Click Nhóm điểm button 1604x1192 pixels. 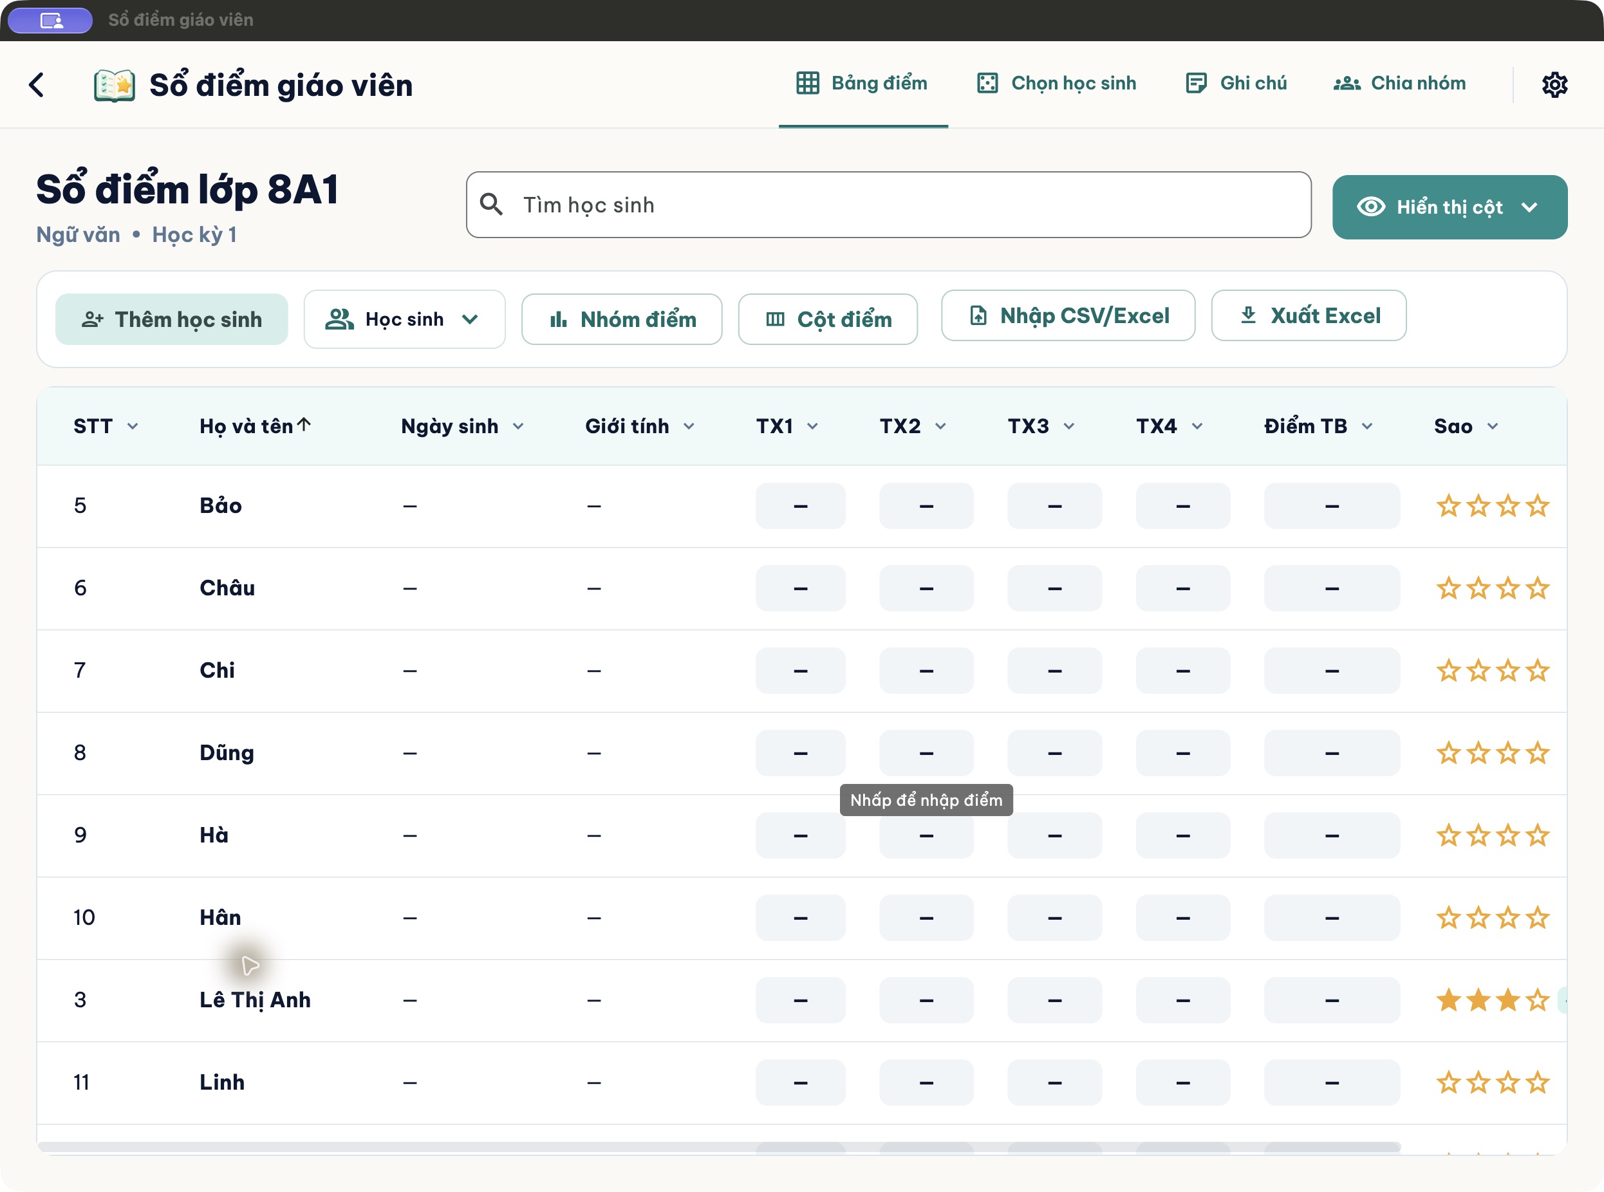tap(622, 319)
